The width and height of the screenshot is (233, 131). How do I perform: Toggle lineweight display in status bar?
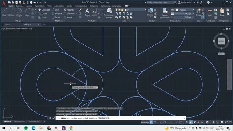[187, 122]
